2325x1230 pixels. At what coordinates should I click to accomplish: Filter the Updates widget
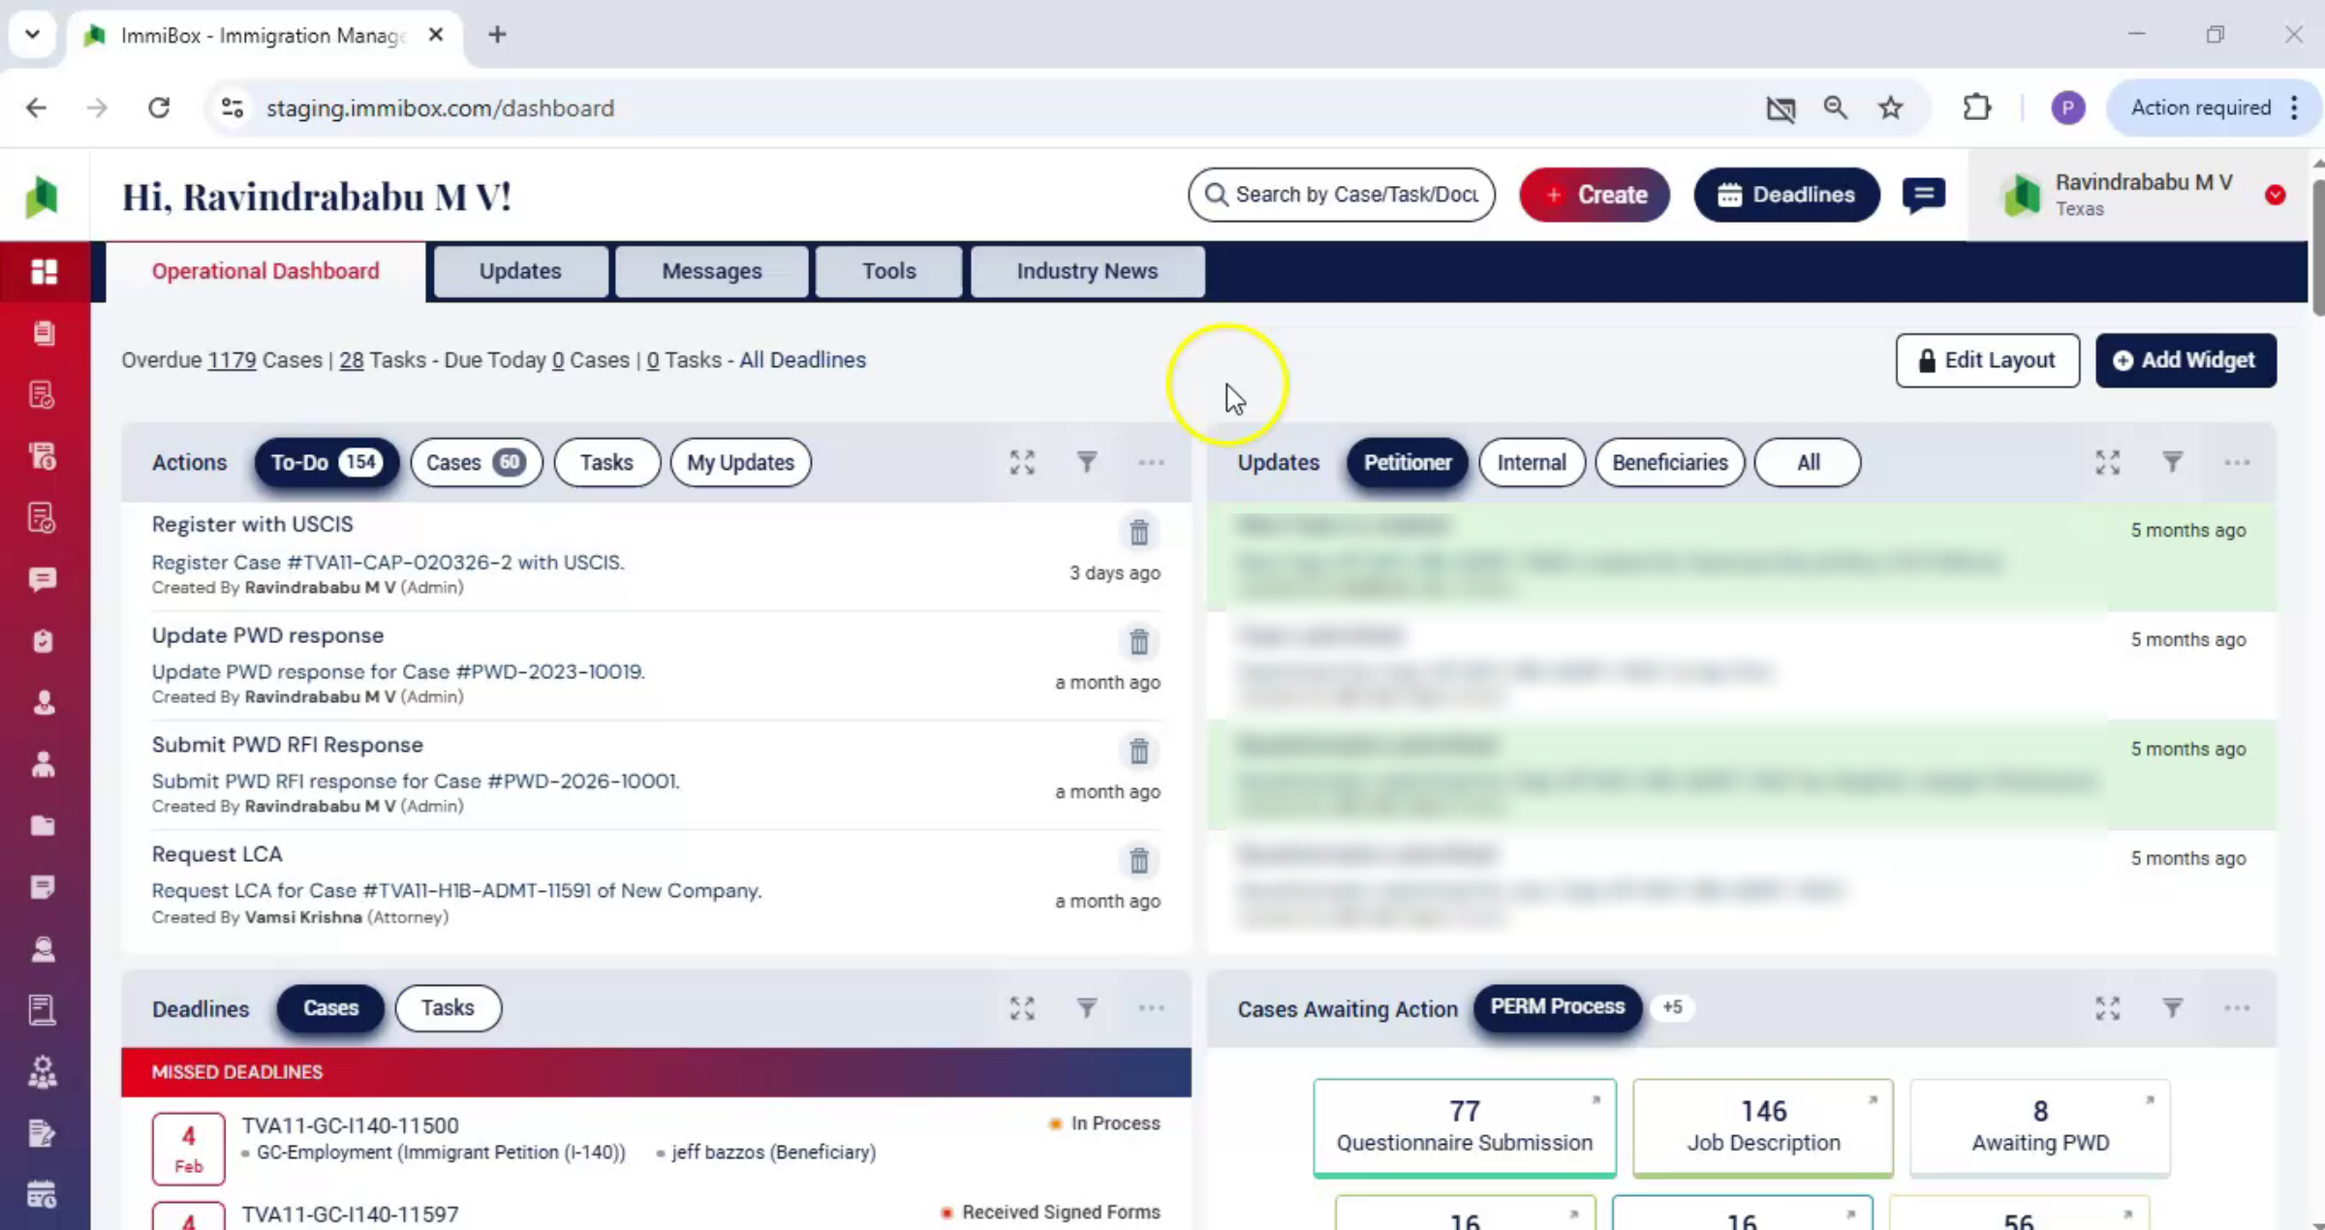(2173, 463)
